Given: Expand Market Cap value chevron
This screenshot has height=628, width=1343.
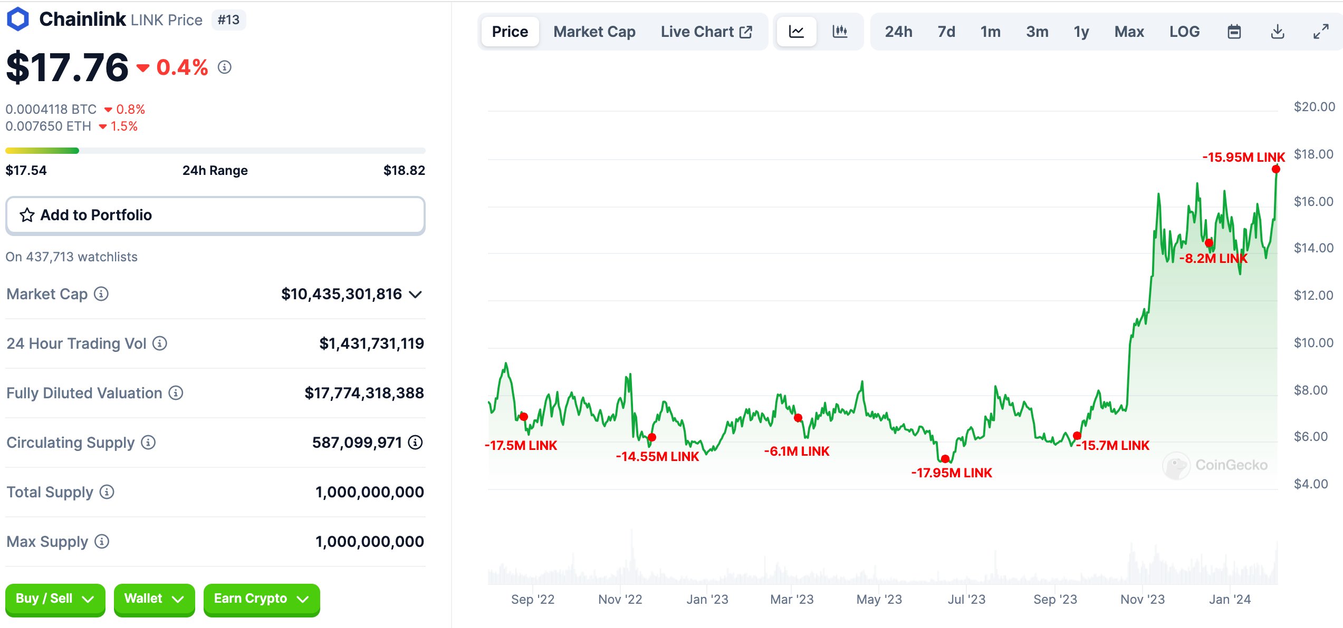Looking at the screenshot, I should (416, 295).
